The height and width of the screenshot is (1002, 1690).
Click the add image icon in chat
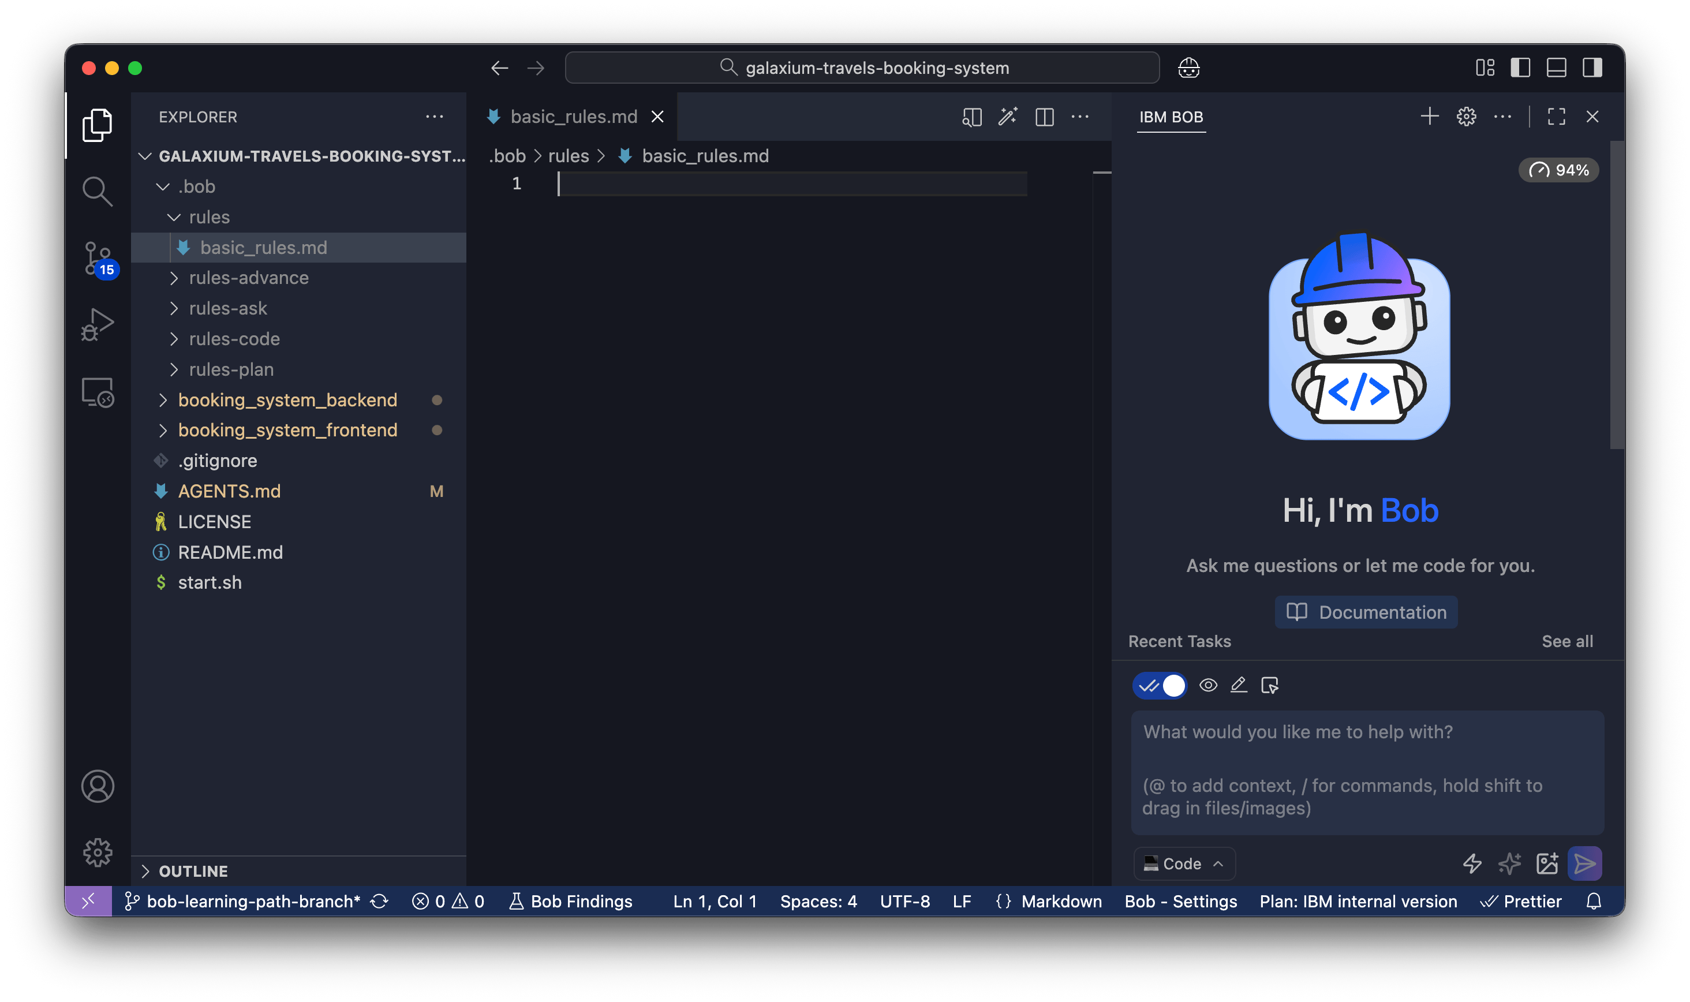coord(1547,863)
